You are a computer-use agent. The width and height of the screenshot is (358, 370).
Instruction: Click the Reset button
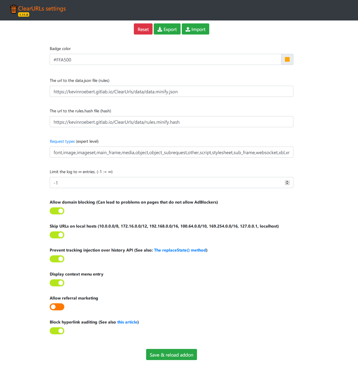tap(143, 29)
